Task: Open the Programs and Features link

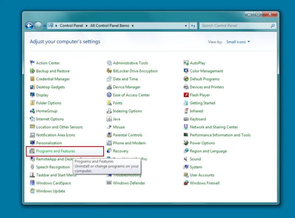Action: tap(56, 151)
